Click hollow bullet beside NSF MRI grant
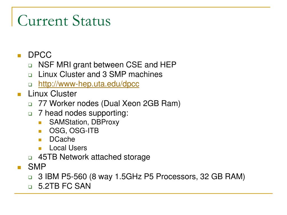287x215 pixels. pyautogui.click(x=30, y=66)
